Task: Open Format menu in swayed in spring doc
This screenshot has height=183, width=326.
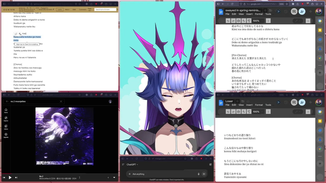Action: (x=259, y=14)
